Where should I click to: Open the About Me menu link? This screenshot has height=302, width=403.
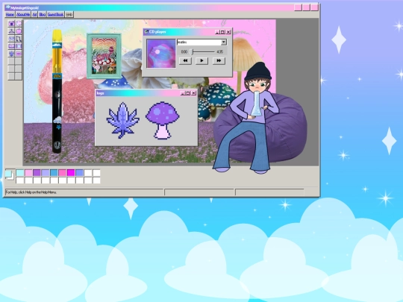(23, 14)
